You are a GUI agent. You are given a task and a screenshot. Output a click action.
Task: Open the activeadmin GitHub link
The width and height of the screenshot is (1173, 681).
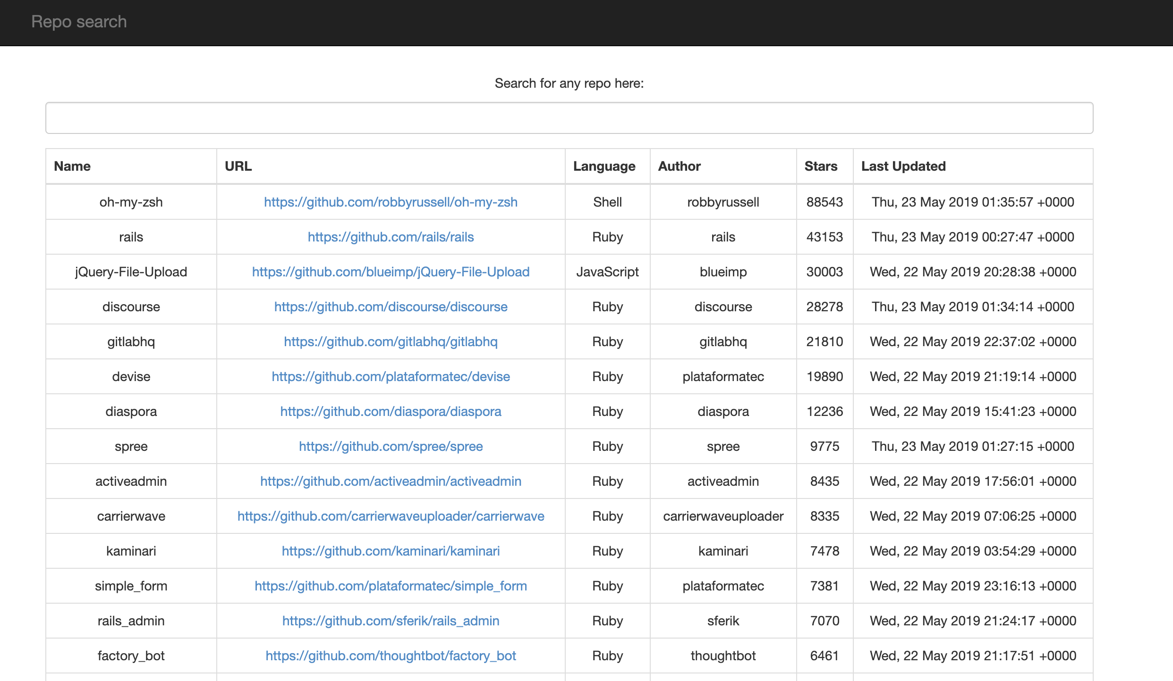click(391, 481)
